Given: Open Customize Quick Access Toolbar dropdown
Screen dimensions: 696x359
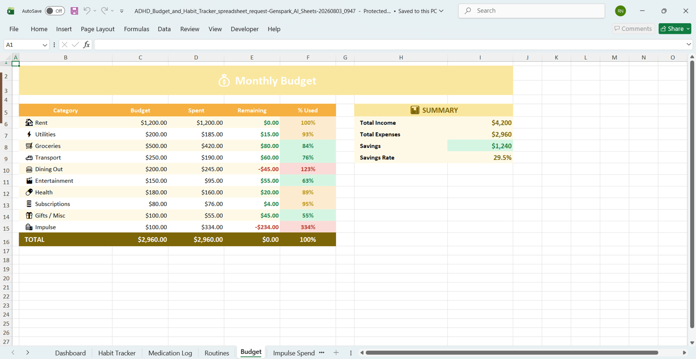Looking at the screenshot, I should 122,11.
